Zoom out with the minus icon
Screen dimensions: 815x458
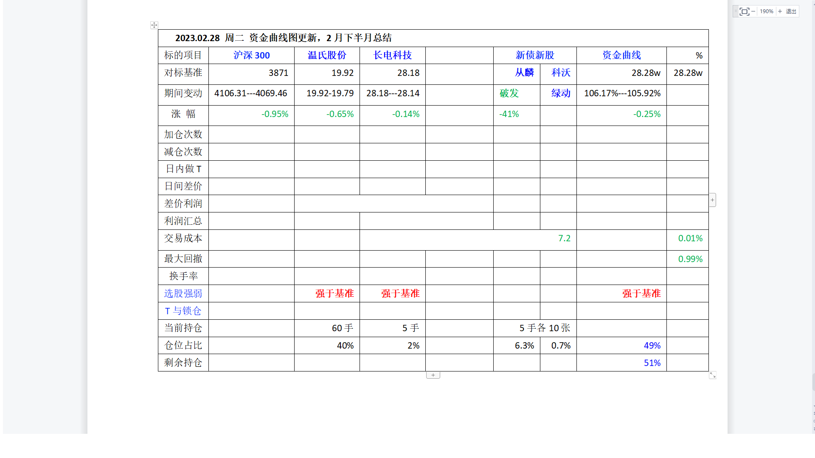753,11
